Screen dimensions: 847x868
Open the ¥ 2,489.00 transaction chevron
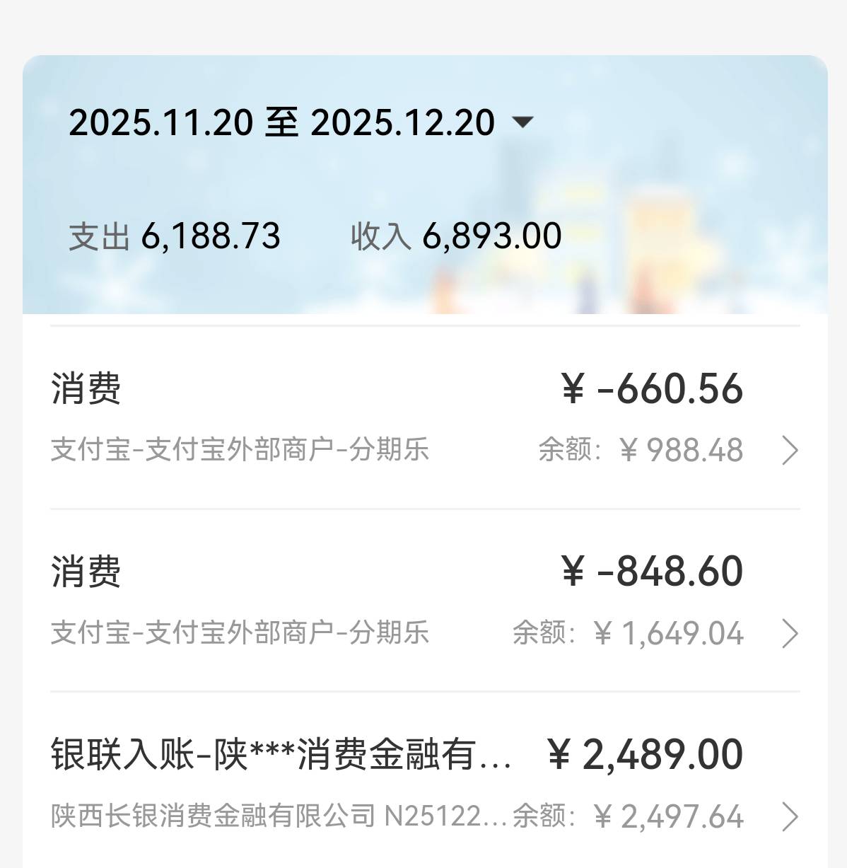coord(790,816)
